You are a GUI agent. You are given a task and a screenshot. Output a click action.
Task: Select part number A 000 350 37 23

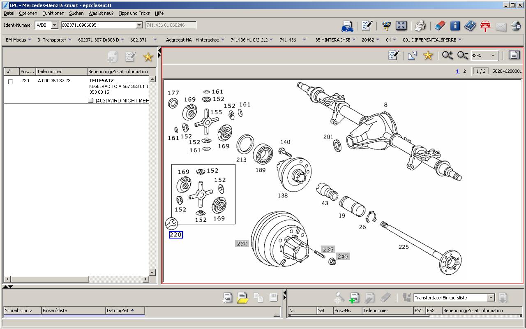point(54,81)
